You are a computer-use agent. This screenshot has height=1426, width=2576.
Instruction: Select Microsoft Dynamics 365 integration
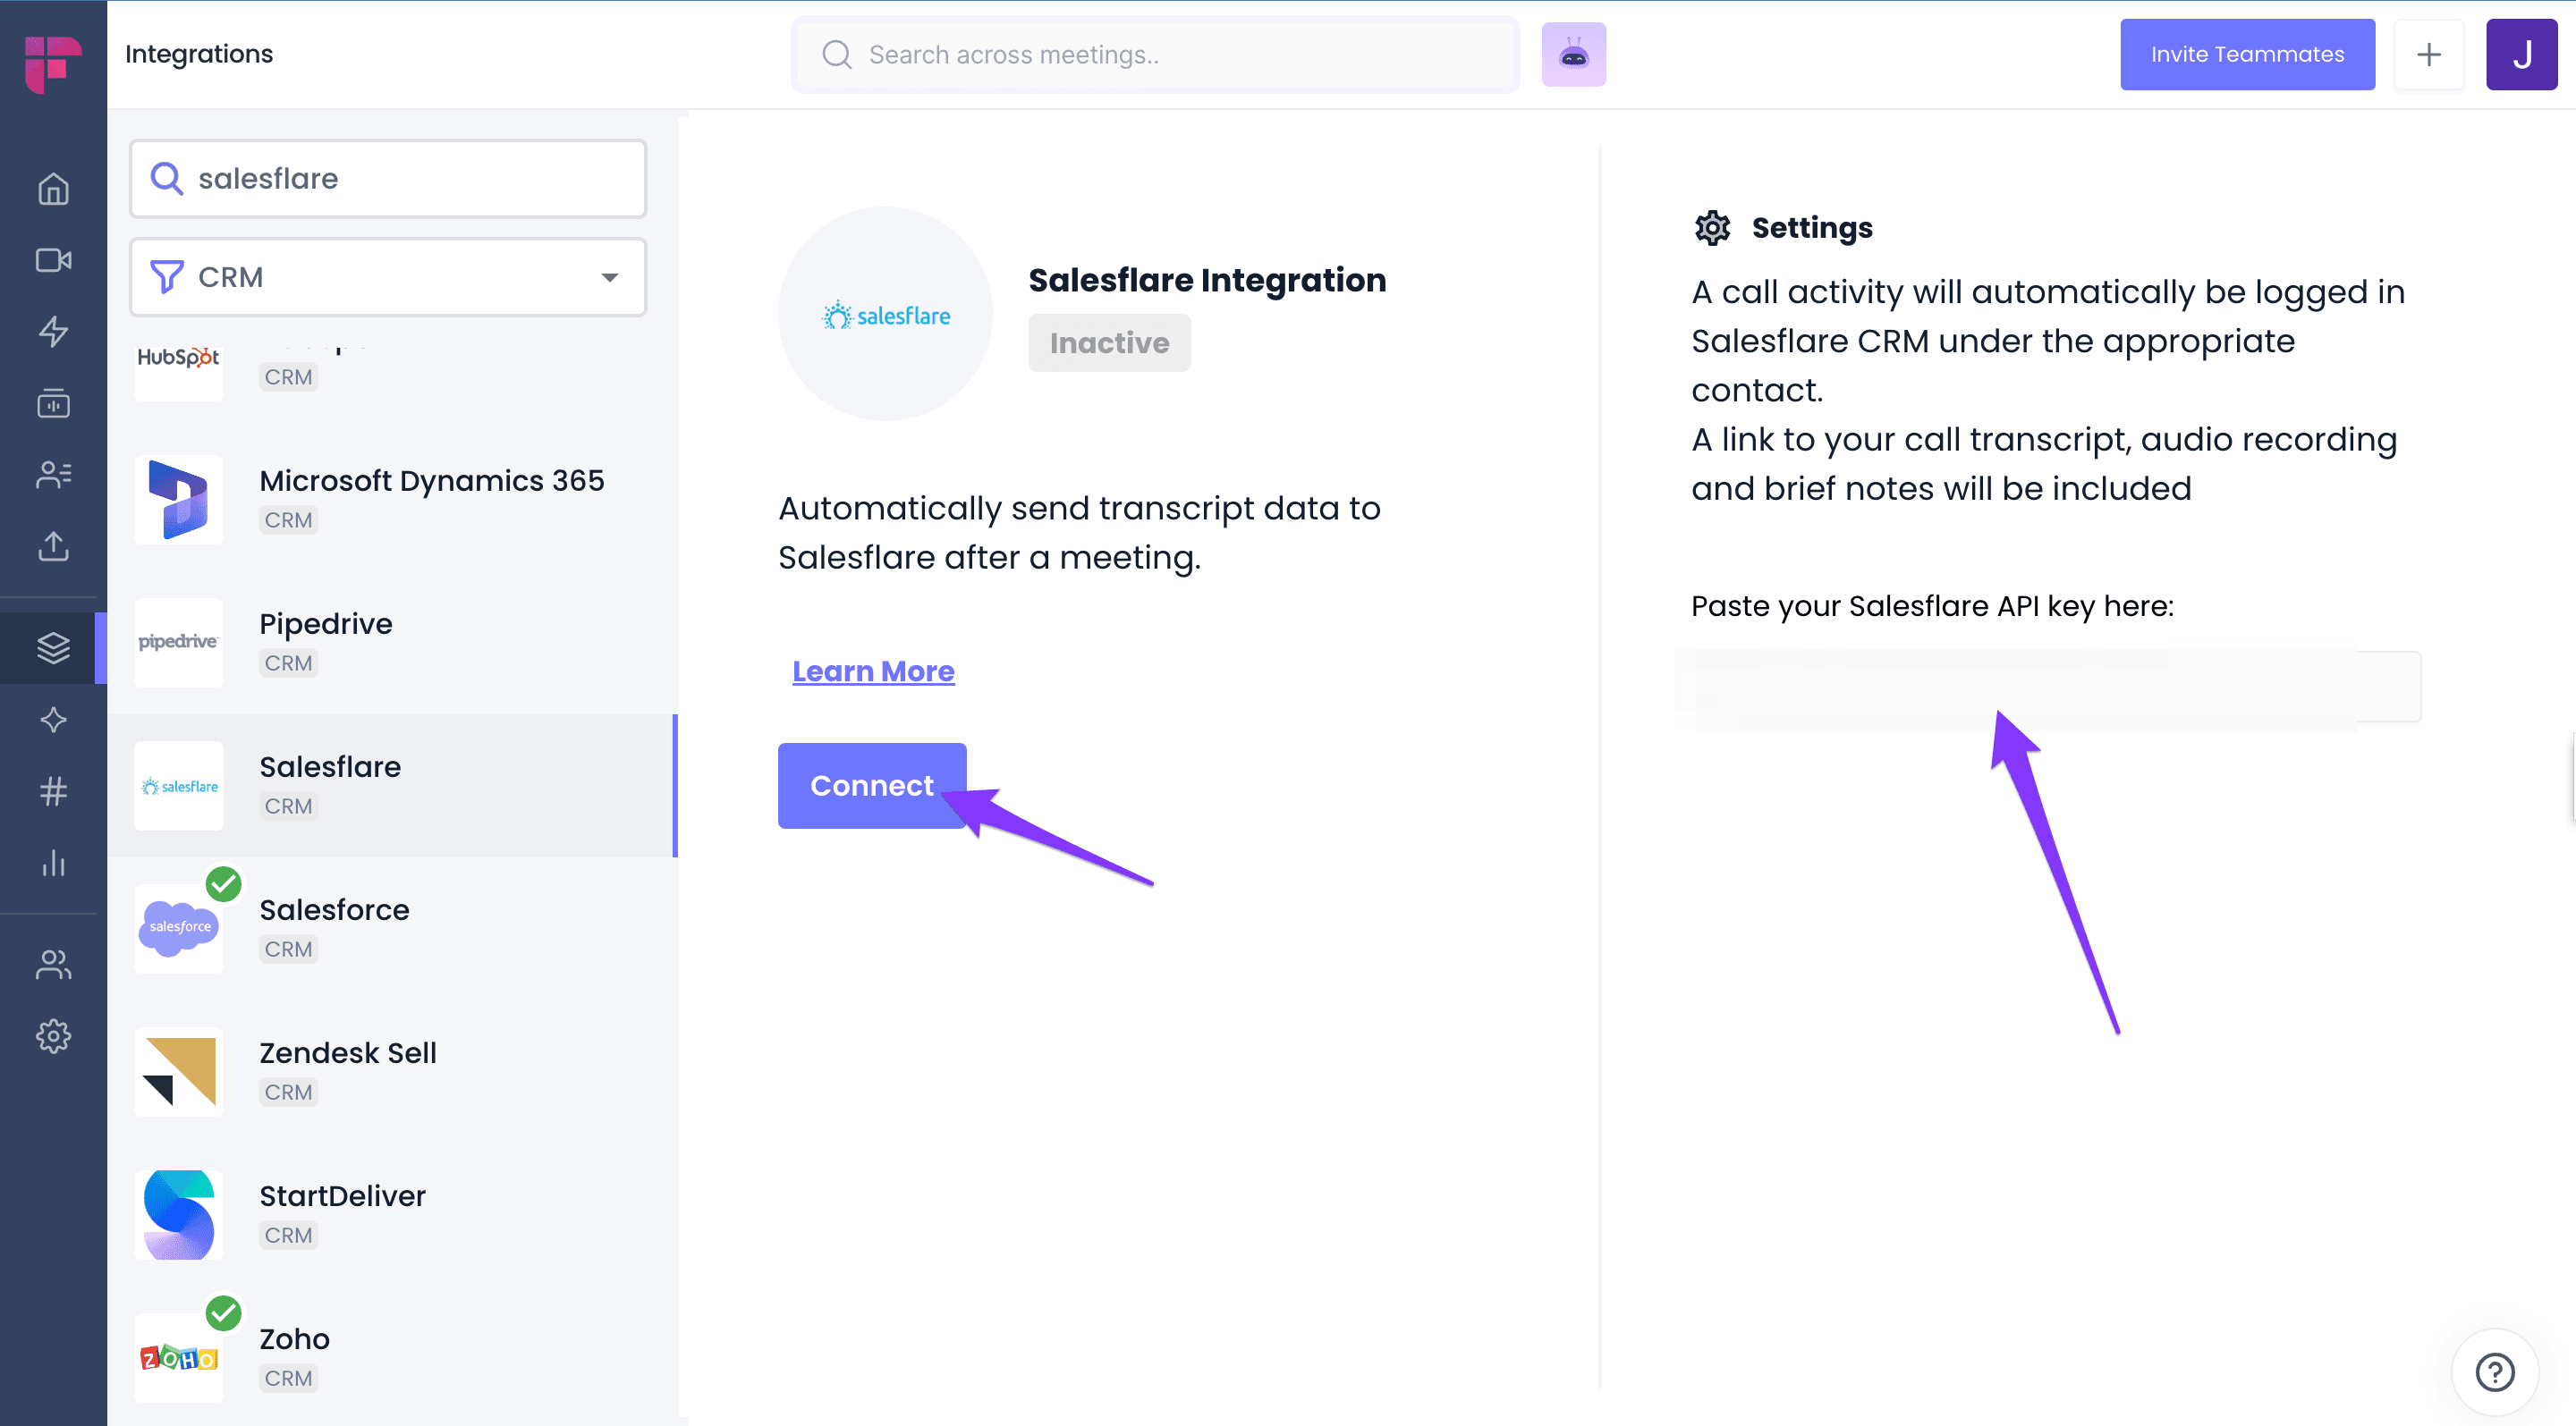point(392,500)
